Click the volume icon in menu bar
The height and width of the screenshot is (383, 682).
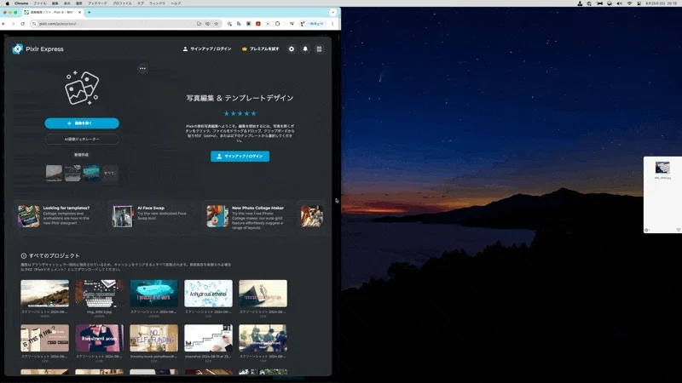click(620, 3)
